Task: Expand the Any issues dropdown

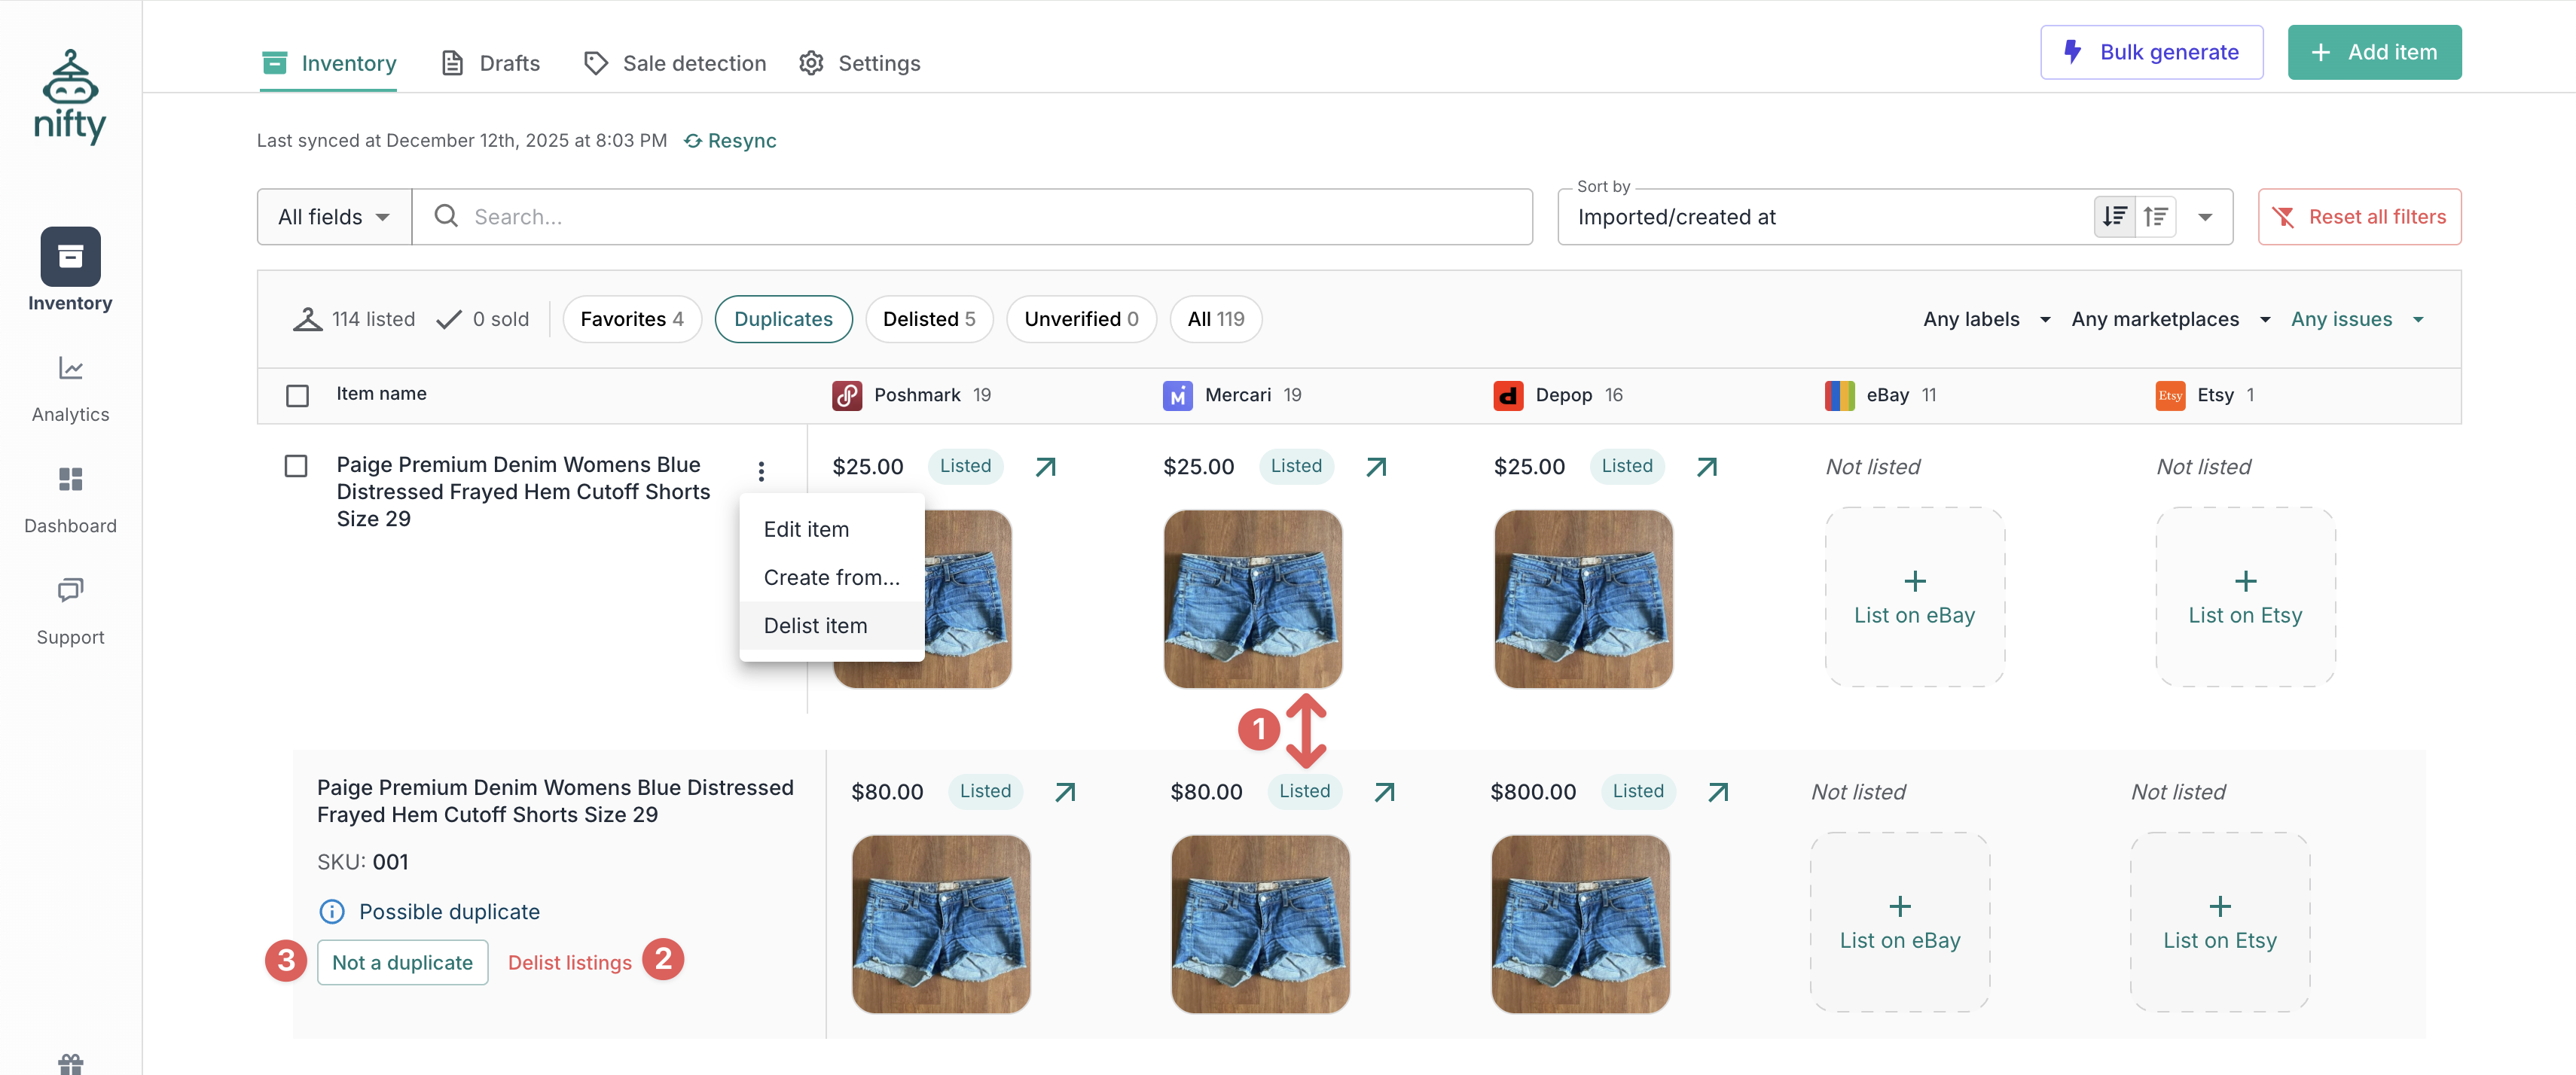Action: click(x=2356, y=320)
